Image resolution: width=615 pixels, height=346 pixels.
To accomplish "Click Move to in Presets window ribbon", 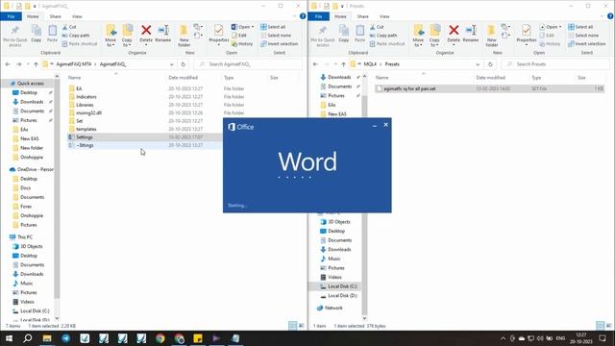I will pos(418,36).
